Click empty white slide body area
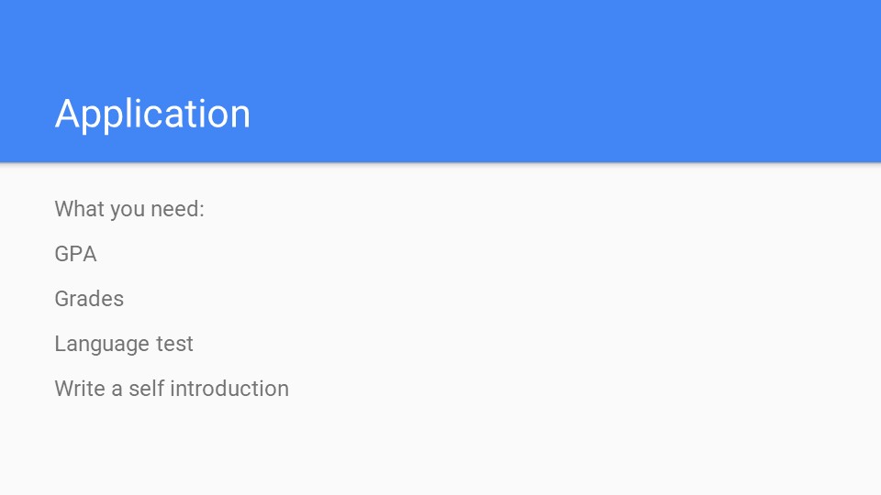881x495 pixels. tap(562, 336)
